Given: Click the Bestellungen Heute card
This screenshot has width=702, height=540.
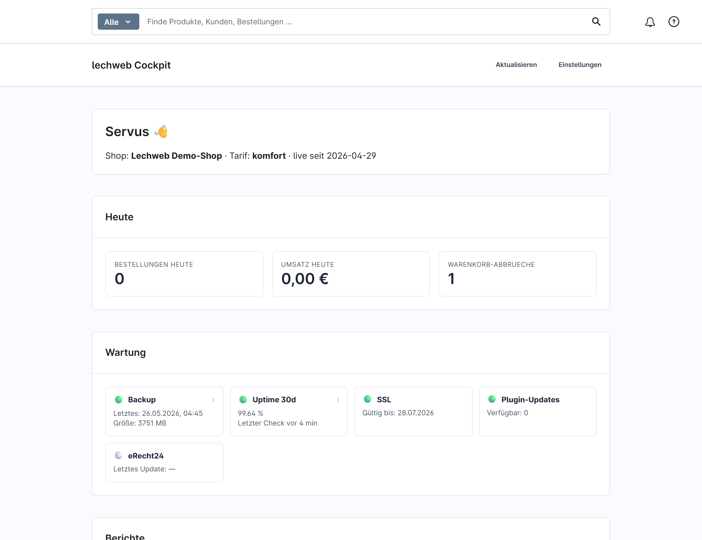Looking at the screenshot, I should pyautogui.click(x=184, y=274).
